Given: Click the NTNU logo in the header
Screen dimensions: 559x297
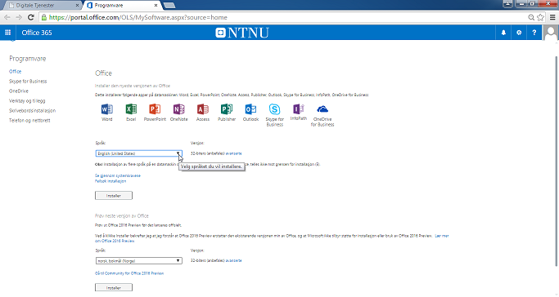Looking at the screenshot, I should [242, 33].
